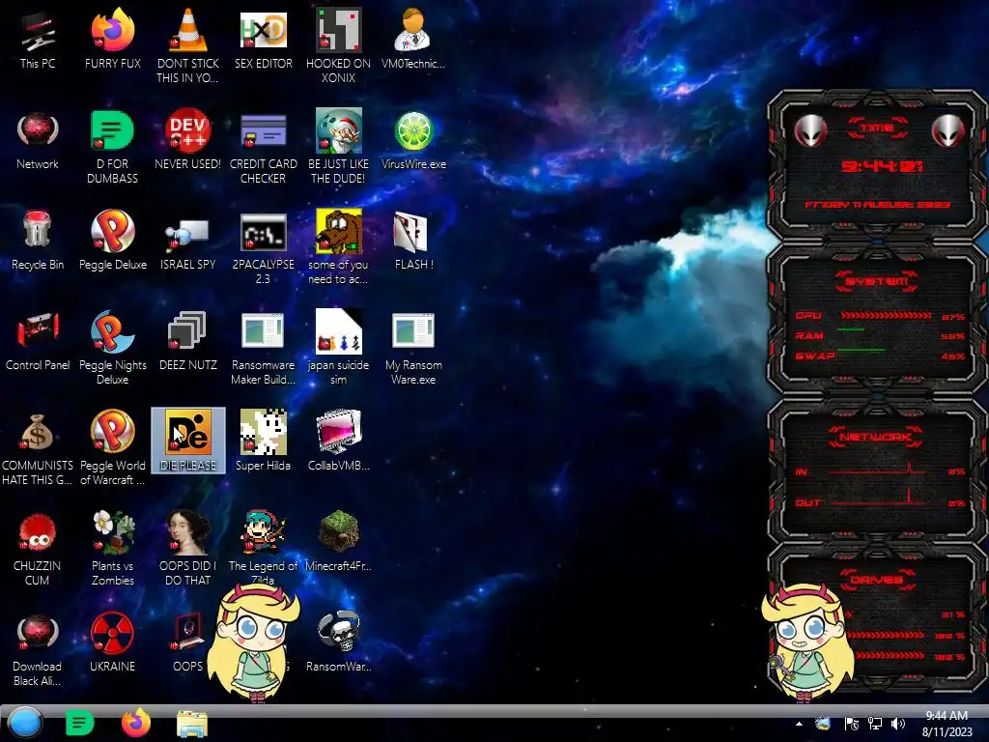Image resolution: width=989 pixels, height=742 pixels.
Task: Click the CPU usage bar in widget
Action: [885, 316]
